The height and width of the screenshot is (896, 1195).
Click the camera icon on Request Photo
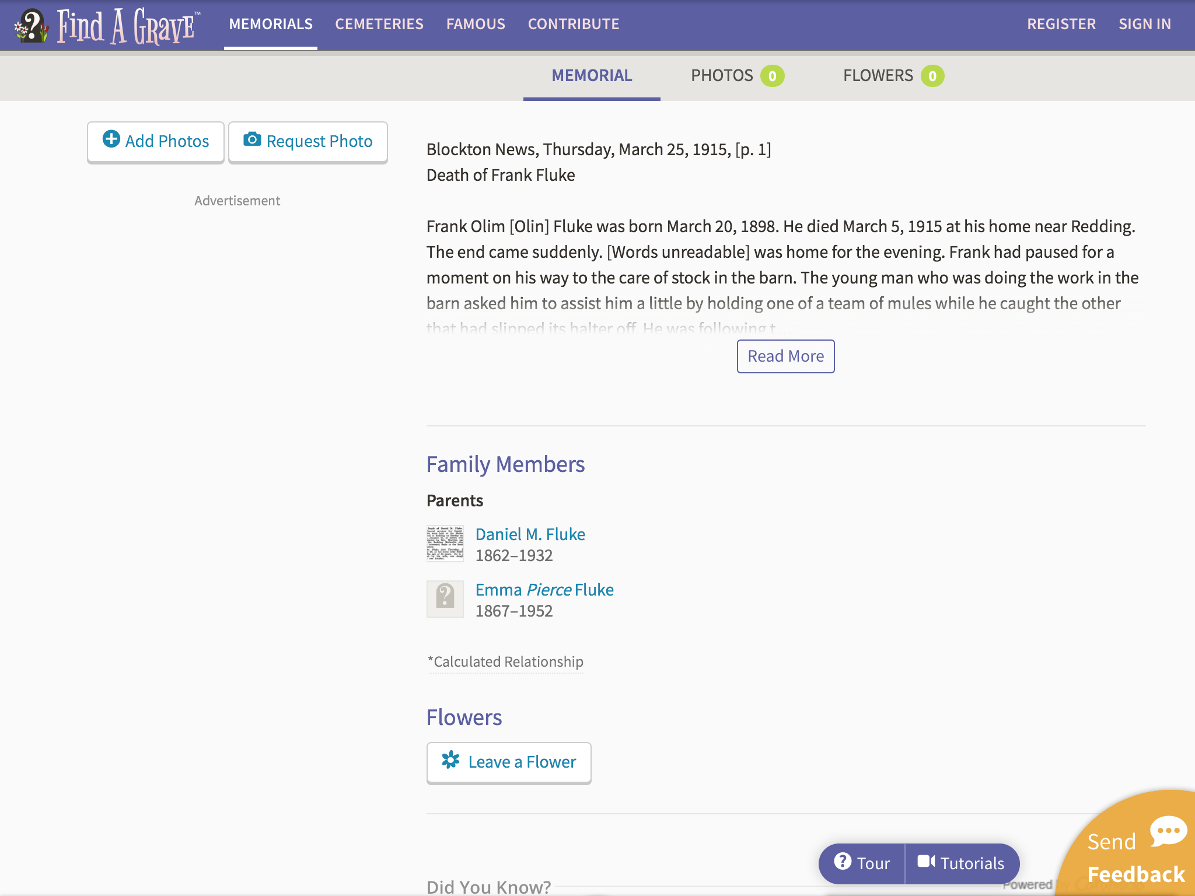tap(252, 139)
